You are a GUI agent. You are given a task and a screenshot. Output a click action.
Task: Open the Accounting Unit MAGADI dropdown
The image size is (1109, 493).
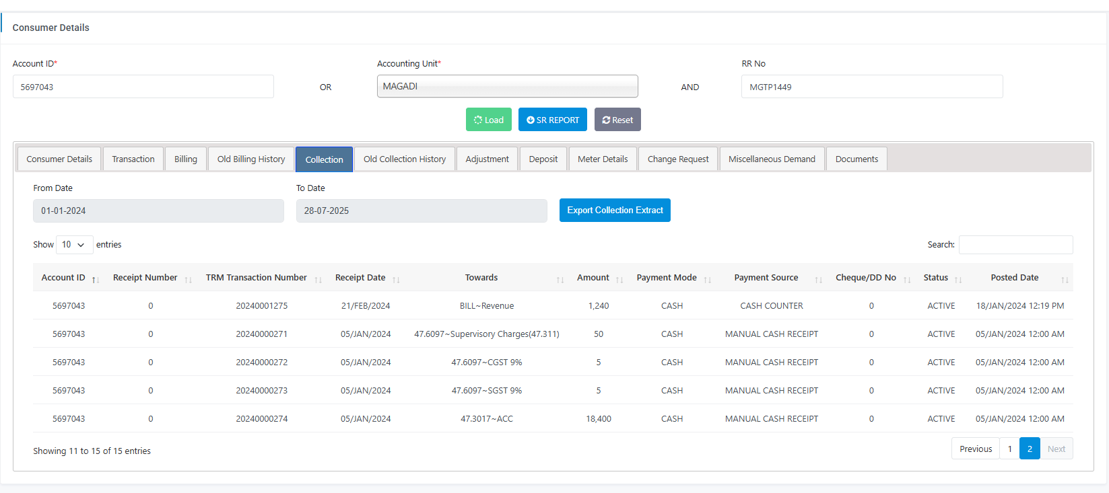(x=507, y=86)
